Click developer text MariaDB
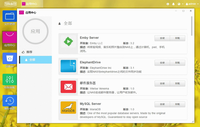 coord(95,109)
